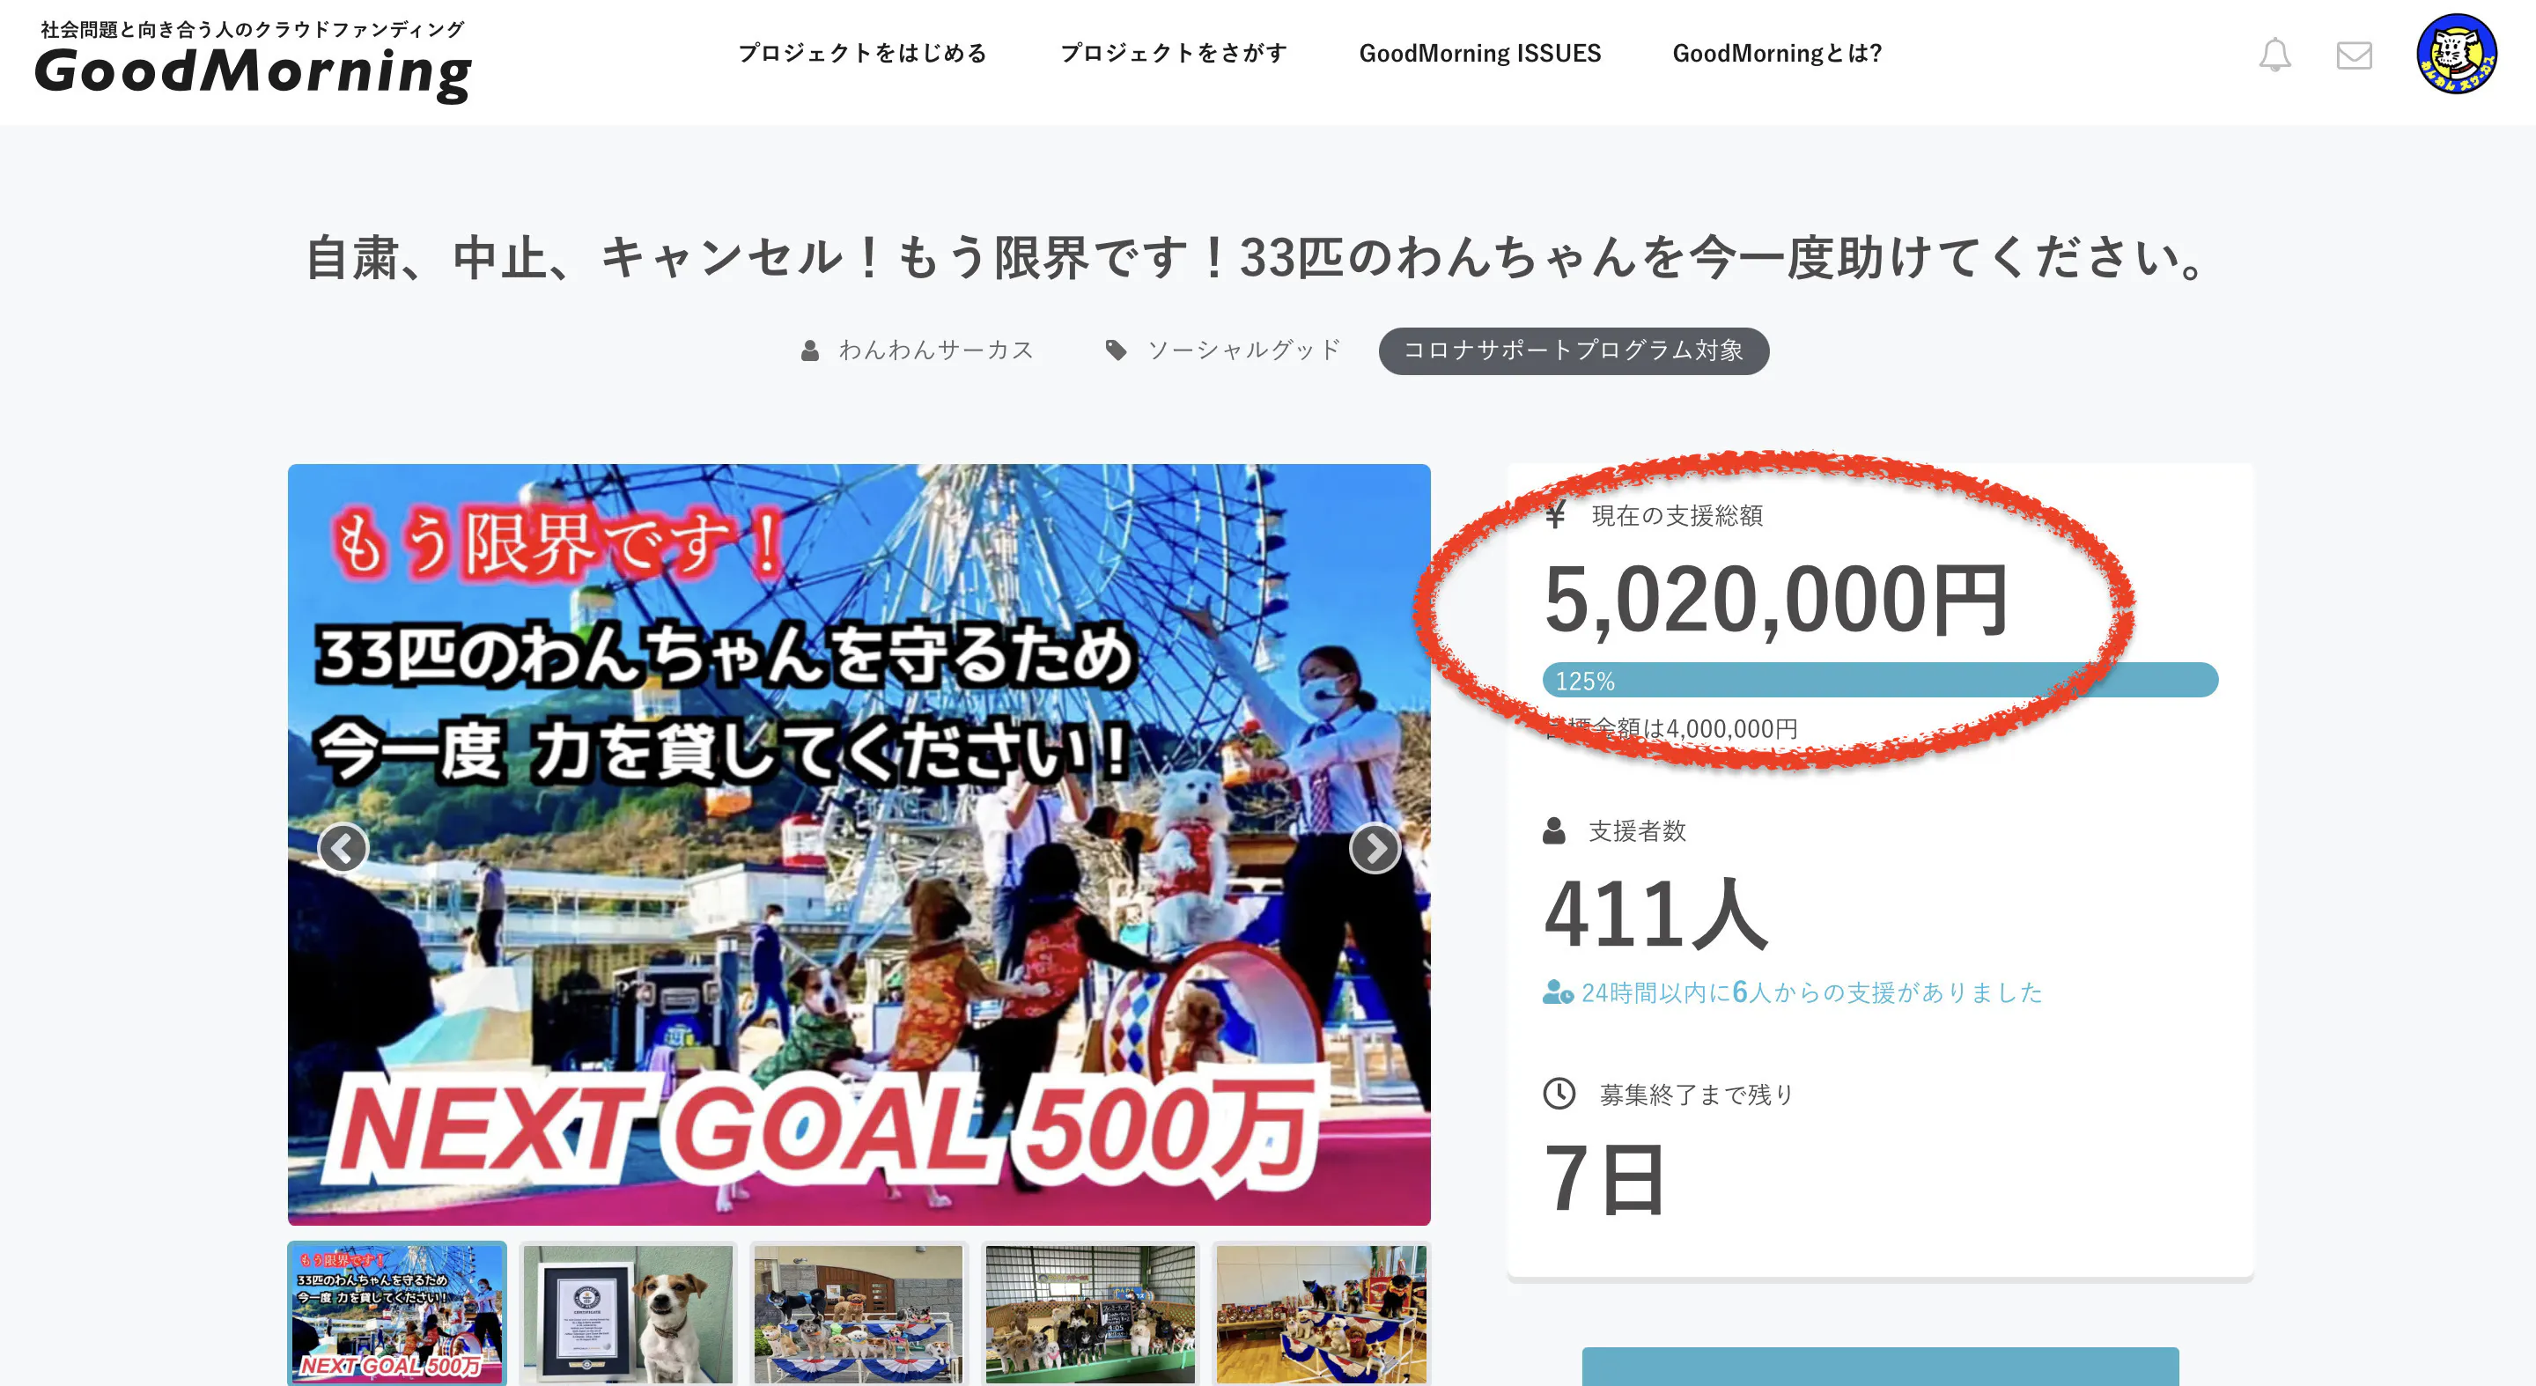Image resolution: width=2536 pixels, height=1386 pixels.
Task: Show the previous carousel image
Action: tap(343, 848)
